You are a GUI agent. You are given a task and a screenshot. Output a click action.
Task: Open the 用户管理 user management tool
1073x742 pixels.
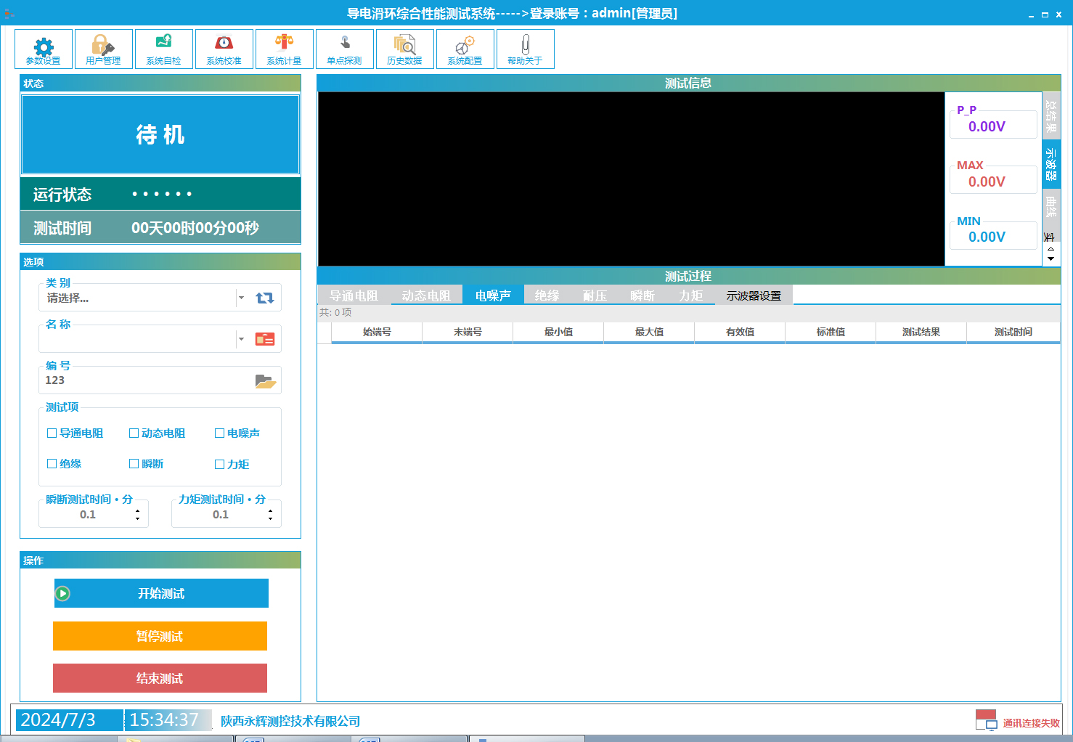tap(103, 49)
